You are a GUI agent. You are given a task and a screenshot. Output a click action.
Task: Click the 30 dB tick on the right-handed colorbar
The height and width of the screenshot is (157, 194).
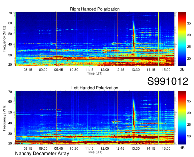click(x=189, y=35)
